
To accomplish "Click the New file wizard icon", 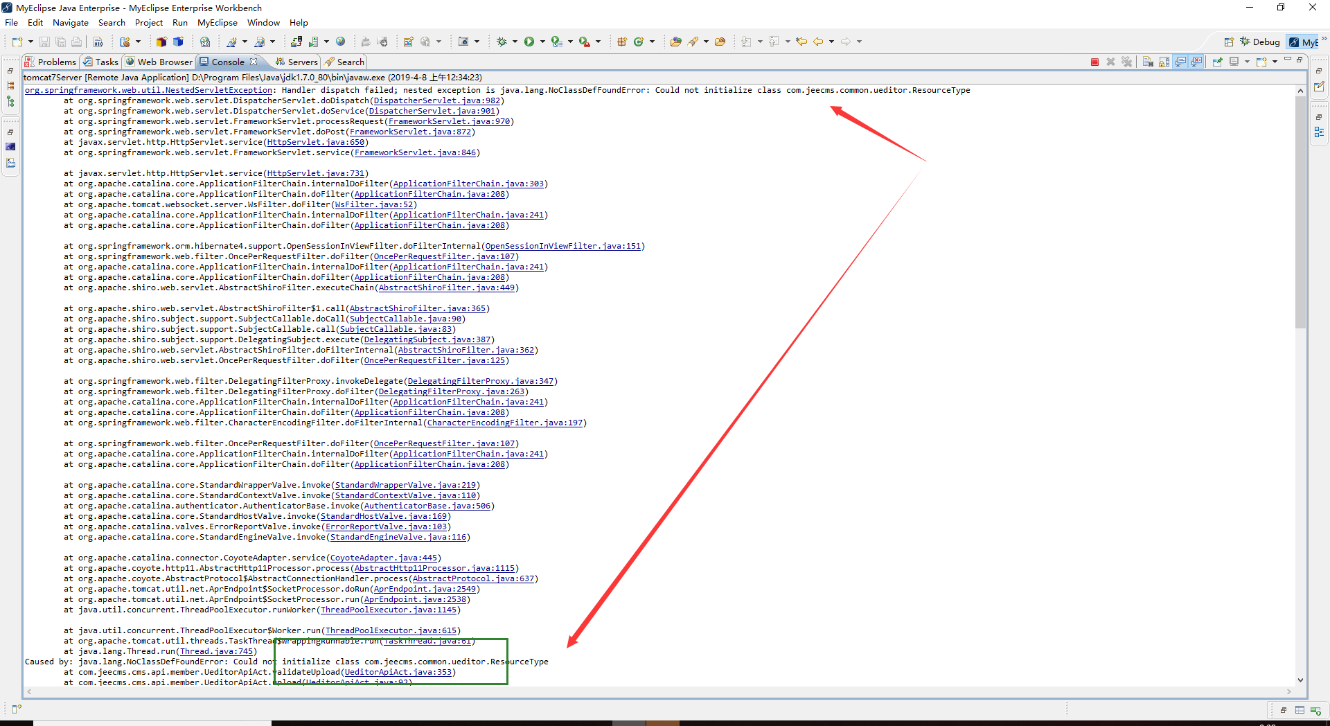I will [x=17, y=42].
